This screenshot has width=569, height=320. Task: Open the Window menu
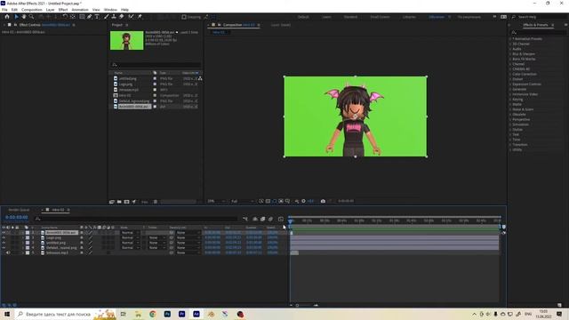[x=110, y=10]
